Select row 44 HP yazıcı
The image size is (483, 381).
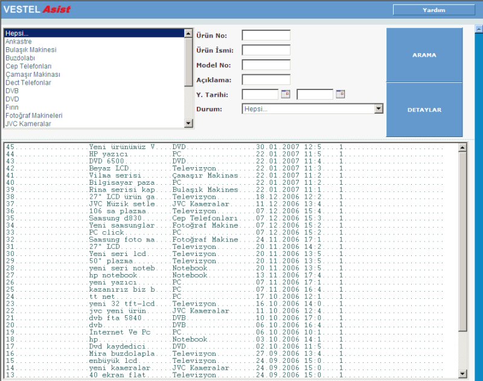click(231, 155)
